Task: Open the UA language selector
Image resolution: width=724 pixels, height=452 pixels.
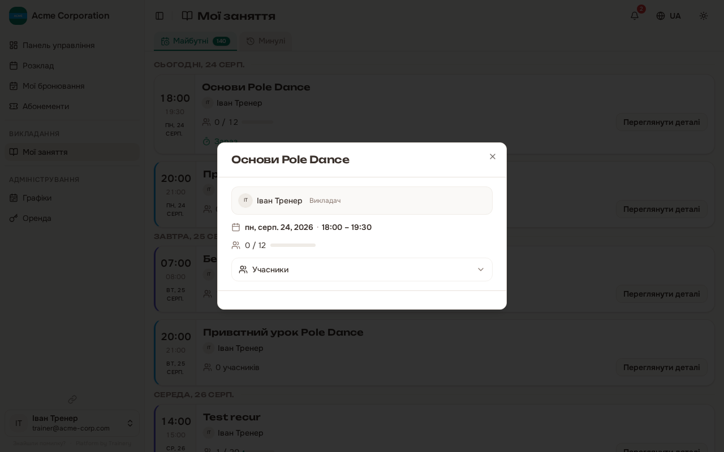Action: (669, 16)
